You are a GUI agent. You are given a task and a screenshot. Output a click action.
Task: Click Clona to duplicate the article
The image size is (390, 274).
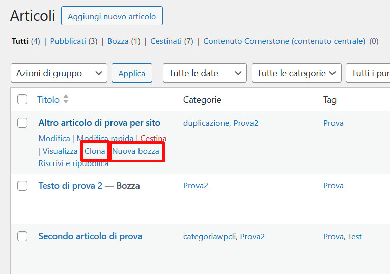(95, 151)
